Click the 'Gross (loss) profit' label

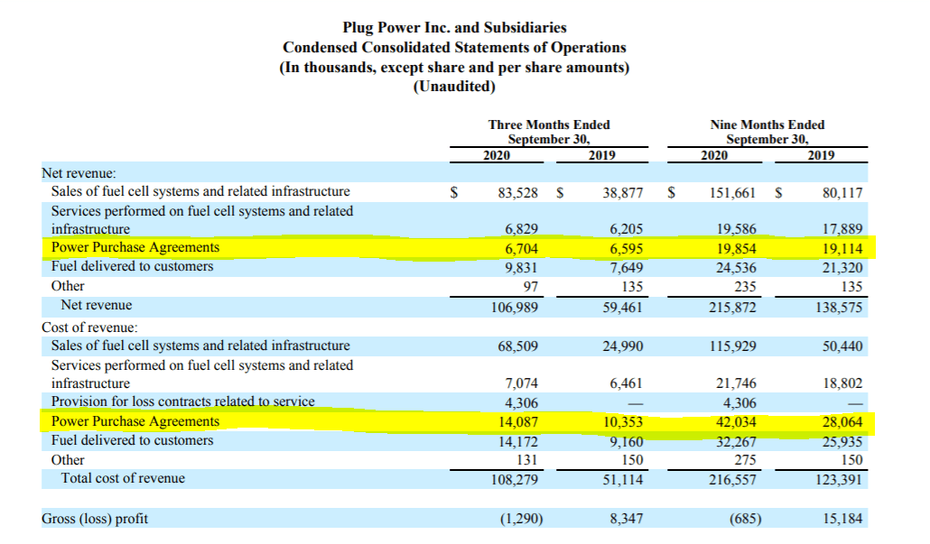point(95,519)
